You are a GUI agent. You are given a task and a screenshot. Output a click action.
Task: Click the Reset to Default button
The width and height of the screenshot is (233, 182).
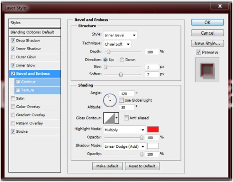pos(142,166)
